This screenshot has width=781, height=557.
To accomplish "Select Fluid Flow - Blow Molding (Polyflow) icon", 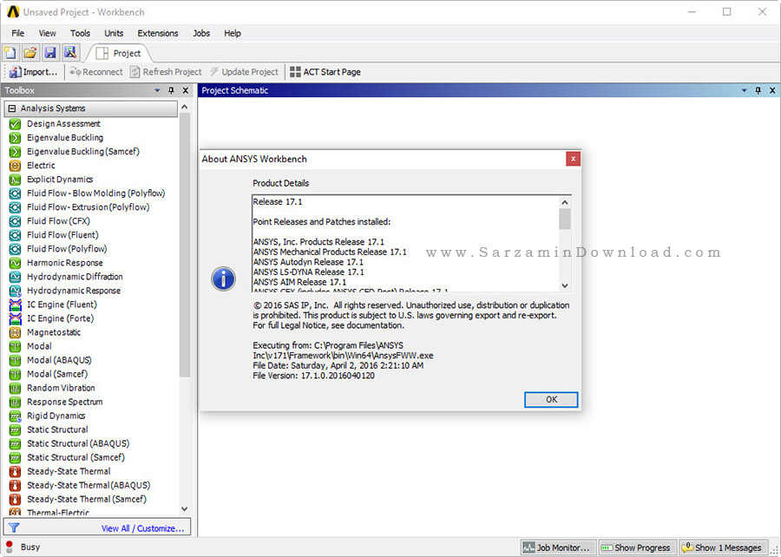I will pyautogui.click(x=15, y=193).
